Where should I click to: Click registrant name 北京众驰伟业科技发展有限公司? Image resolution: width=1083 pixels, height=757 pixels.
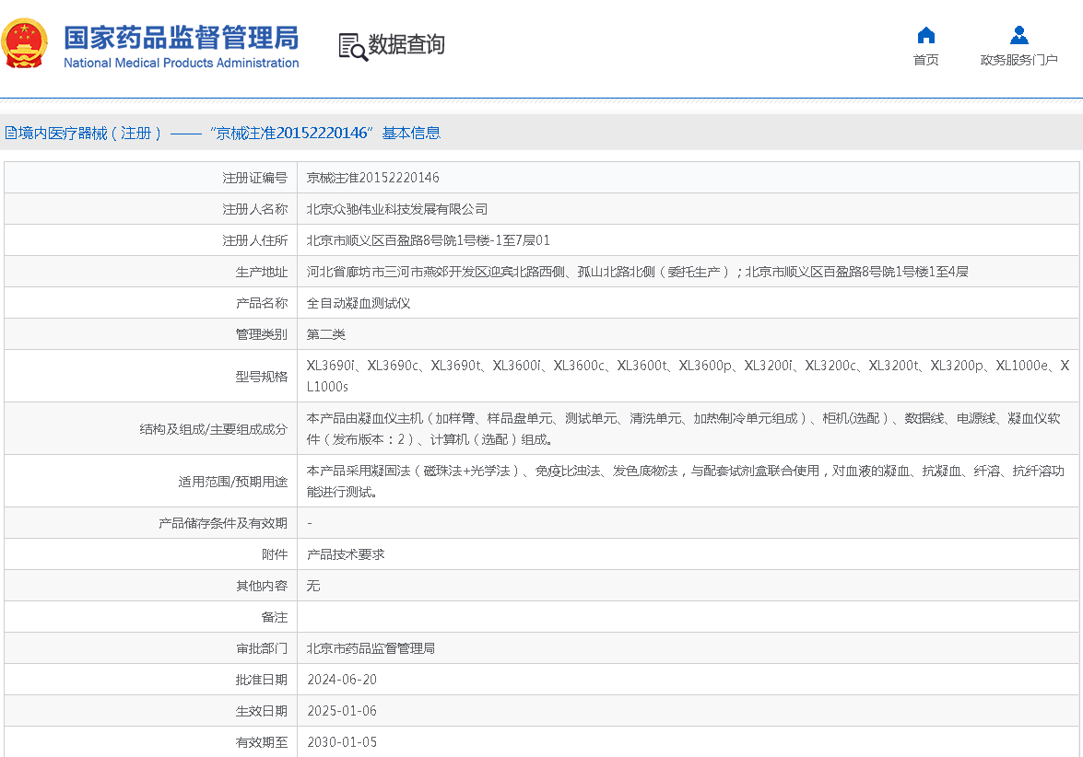pyautogui.click(x=397, y=209)
